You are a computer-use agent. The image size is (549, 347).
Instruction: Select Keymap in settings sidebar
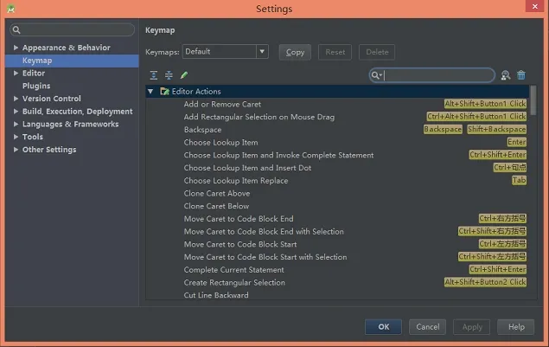(x=37, y=61)
